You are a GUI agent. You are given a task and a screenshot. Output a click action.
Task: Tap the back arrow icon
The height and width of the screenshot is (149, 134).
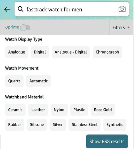click(7, 9)
